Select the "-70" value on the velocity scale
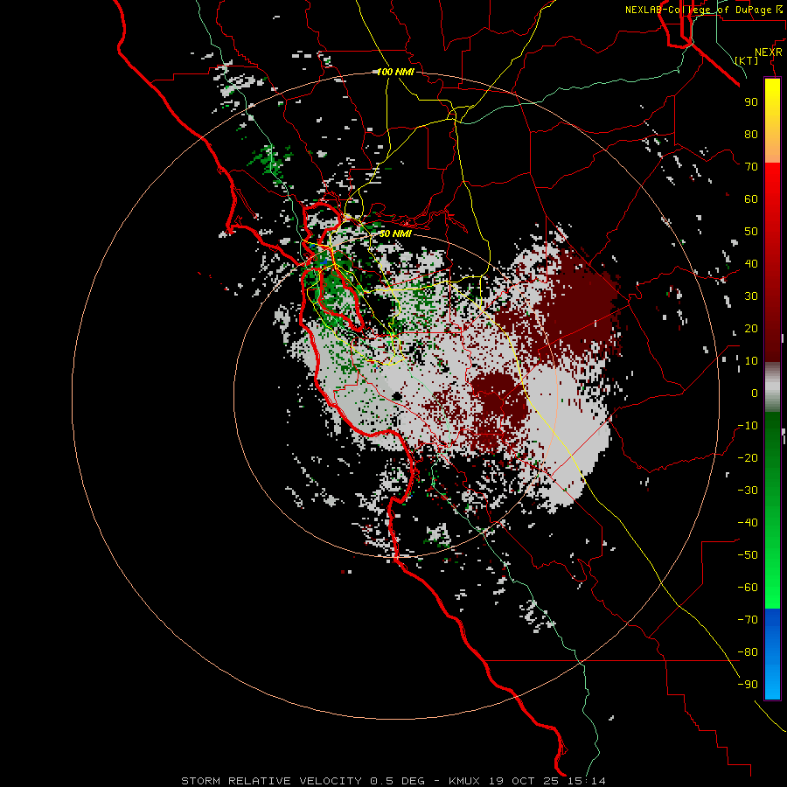 click(x=748, y=620)
